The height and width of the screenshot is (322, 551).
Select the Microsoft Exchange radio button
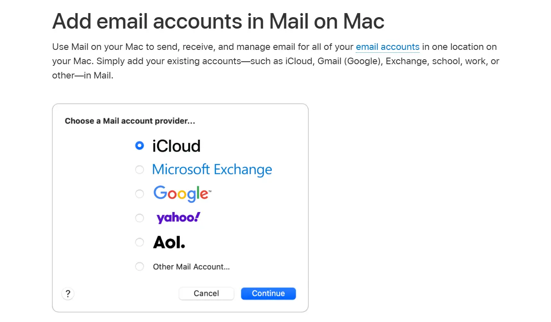pos(140,169)
